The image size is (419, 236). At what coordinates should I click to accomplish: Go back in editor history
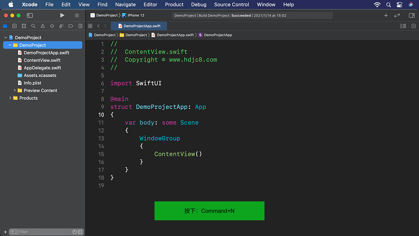(x=98, y=26)
